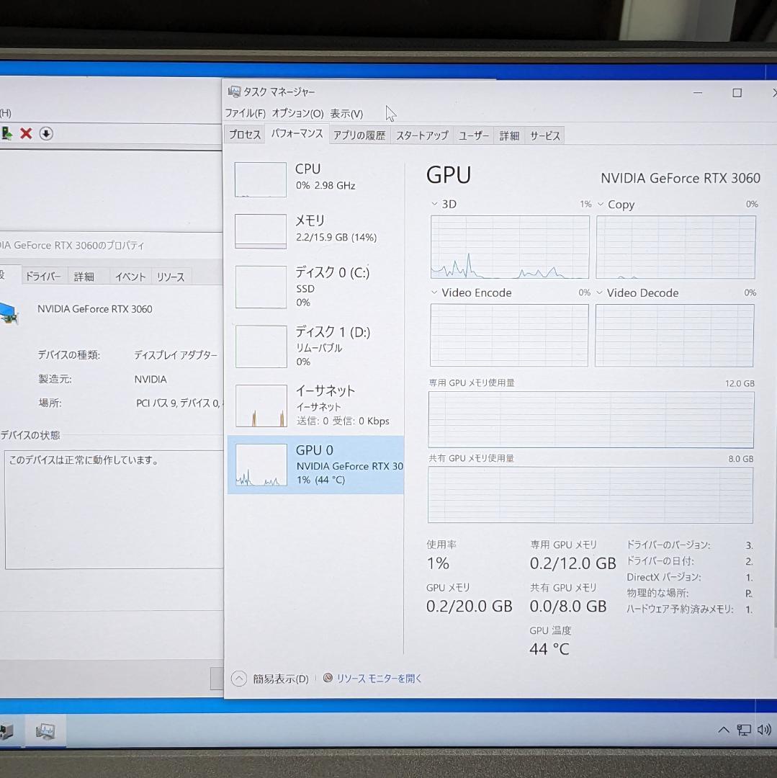
Task: Click the 簡易表示(D) label
Action: (281, 679)
